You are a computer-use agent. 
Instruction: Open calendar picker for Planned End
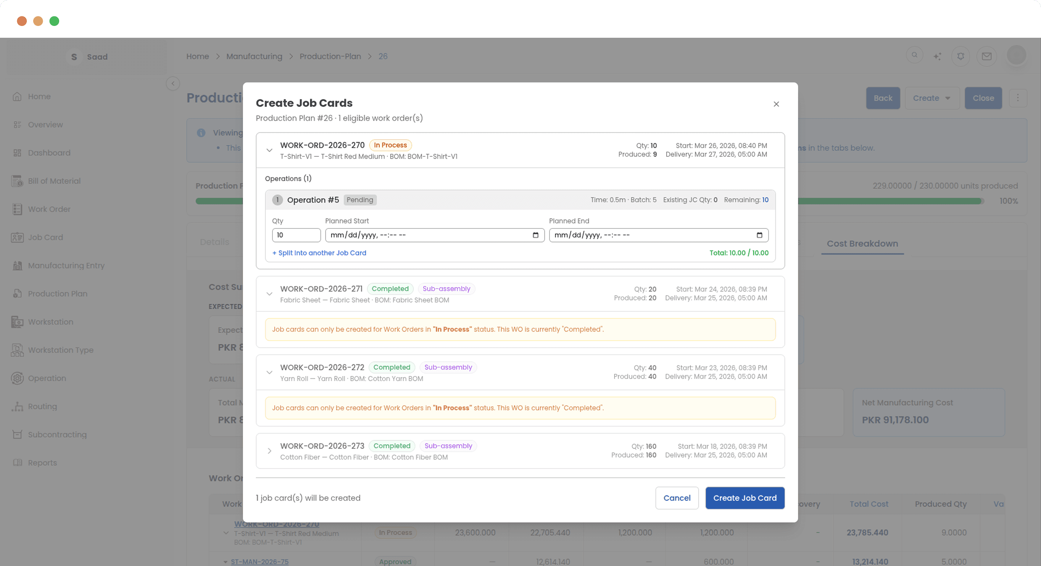tap(759, 235)
